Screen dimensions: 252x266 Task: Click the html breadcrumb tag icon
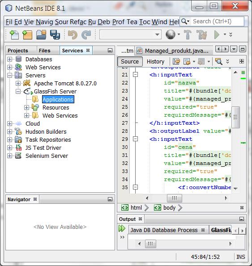click(x=125, y=207)
